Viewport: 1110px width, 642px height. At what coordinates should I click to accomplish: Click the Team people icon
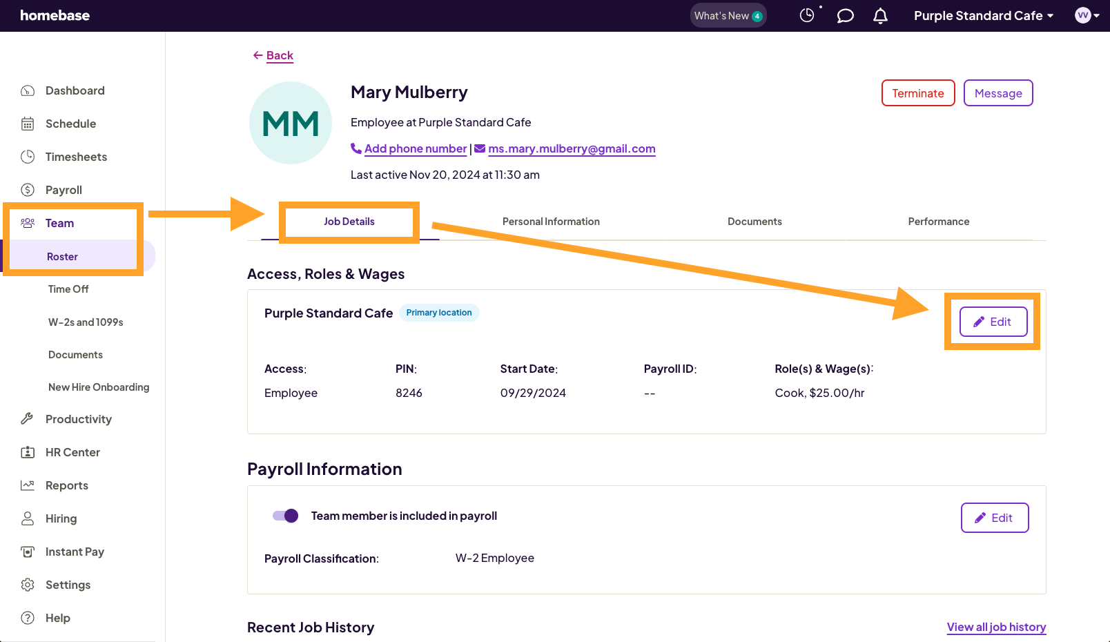(28, 223)
